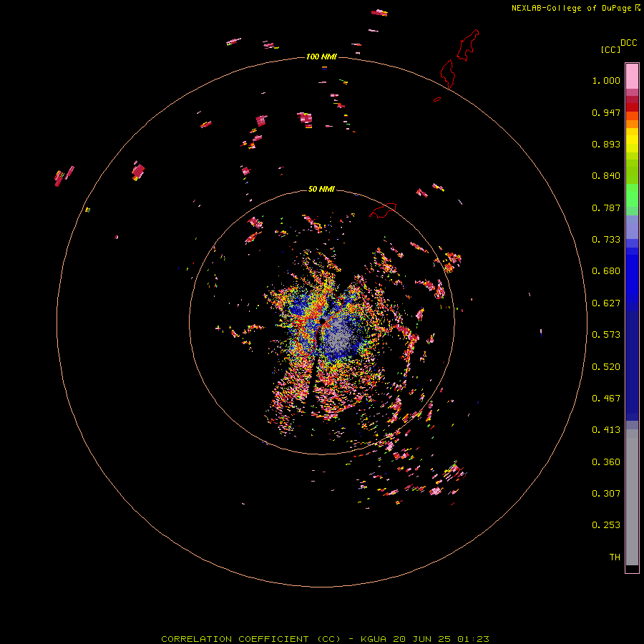
Task: Select the 0.840 scale value
Action: (606, 176)
